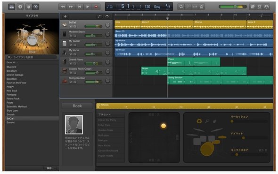Click the Fast Forward transport button
This screenshot has width=278, height=174.
point(71,7)
